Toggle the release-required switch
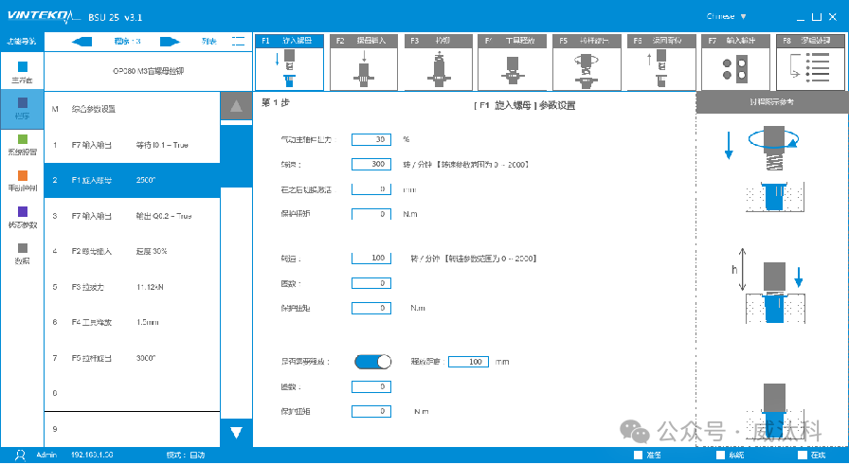The height and width of the screenshot is (465, 849). [x=373, y=362]
